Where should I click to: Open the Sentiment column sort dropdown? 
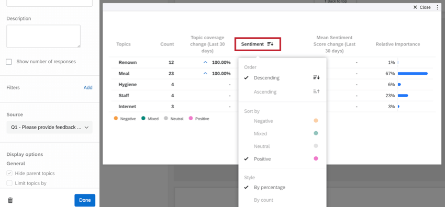[x=258, y=44]
